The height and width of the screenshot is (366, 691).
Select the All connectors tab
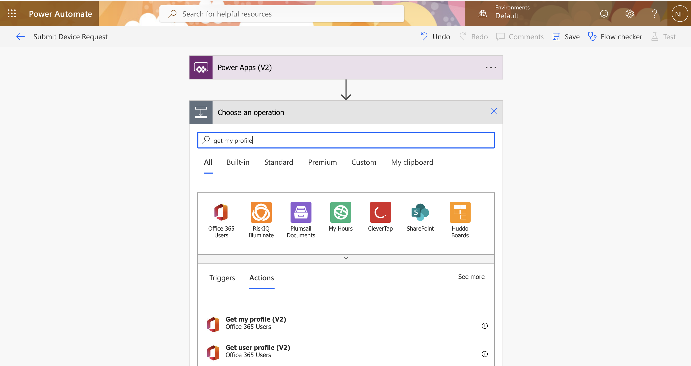point(208,162)
